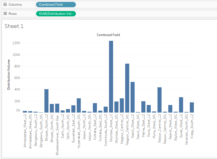Viewport: 217px width, 159px height.
Task: Click the Rows shelf icon
Action: pyautogui.click(x=5, y=13)
